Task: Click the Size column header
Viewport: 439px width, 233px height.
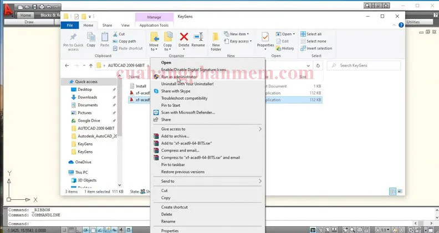Action: pos(303,76)
